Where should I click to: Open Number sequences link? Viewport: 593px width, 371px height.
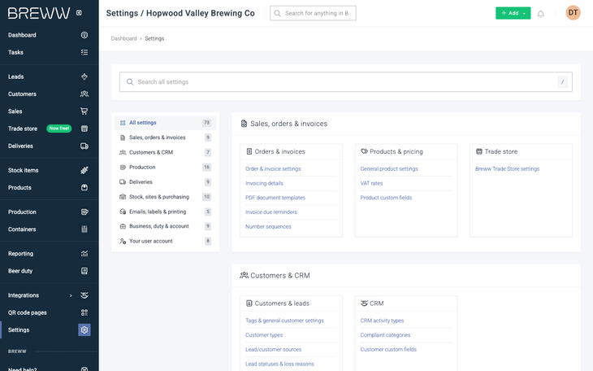pyautogui.click(x=268, y=227)
